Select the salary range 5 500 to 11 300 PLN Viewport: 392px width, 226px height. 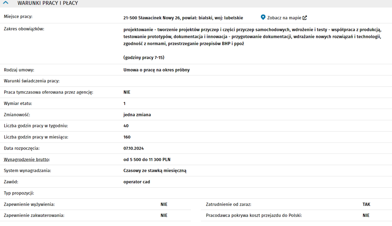click(147, 159)
